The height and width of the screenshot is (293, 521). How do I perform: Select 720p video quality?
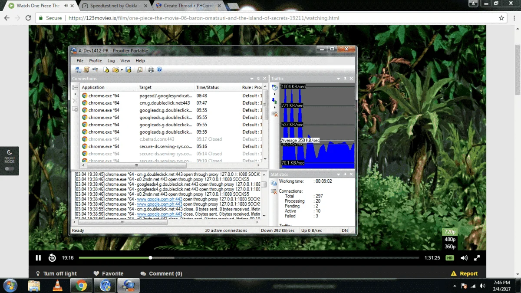[x=450, y=232]
